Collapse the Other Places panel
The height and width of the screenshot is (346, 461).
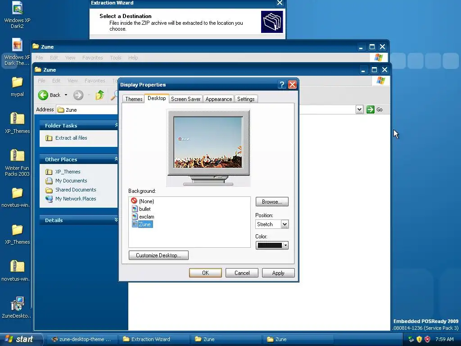coord(116,159)
